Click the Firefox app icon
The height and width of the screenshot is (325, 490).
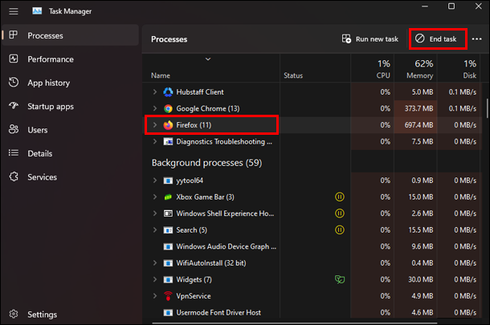click(x=168, y=125)
